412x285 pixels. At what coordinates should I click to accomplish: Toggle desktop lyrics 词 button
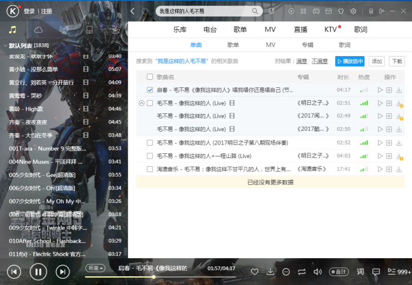[360, 272]
